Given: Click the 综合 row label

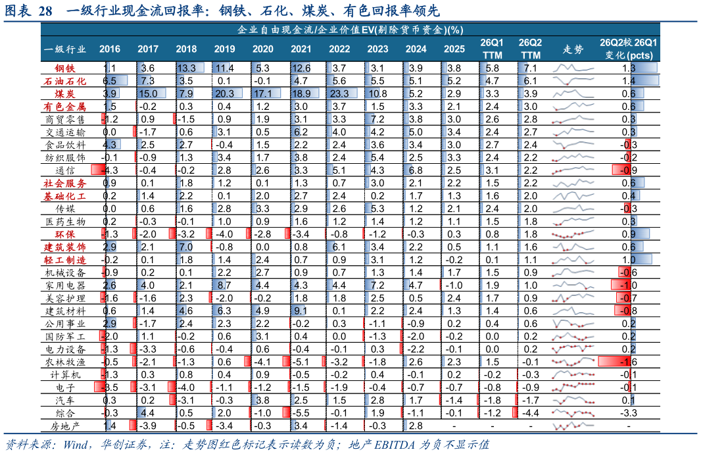Looking at the screenshot, I should pos(65,413).
